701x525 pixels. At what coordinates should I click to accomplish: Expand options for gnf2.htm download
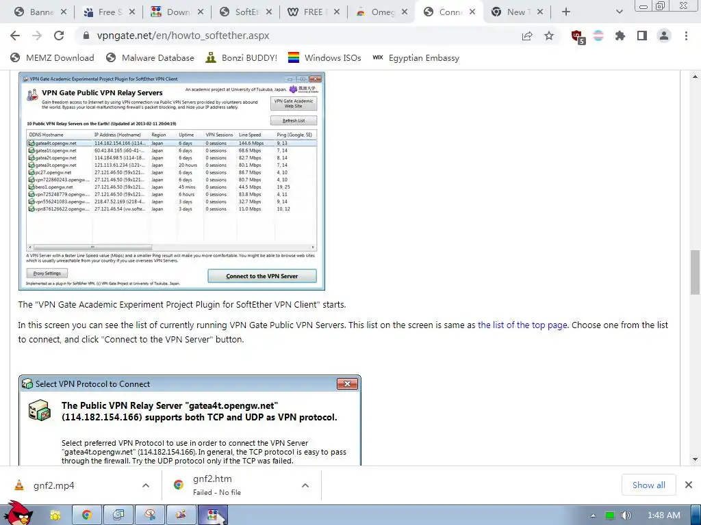point(305,485)
